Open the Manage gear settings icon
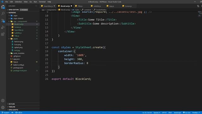Screen dimensions: 202x114 click(x=3, y=107)
